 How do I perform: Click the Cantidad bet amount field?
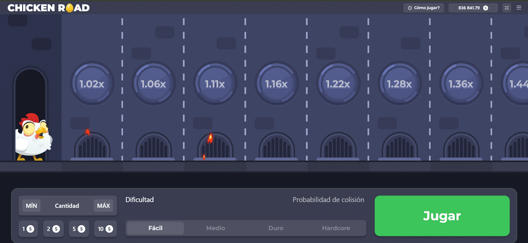click(67, 206)
